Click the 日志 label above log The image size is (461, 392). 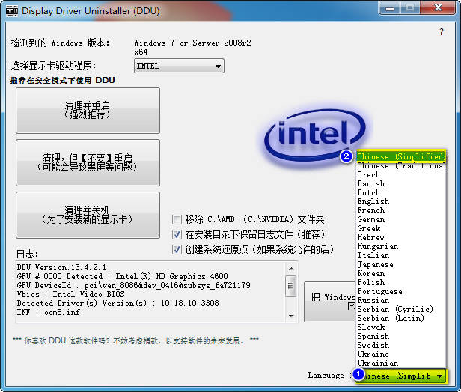(x=27, y=254)
